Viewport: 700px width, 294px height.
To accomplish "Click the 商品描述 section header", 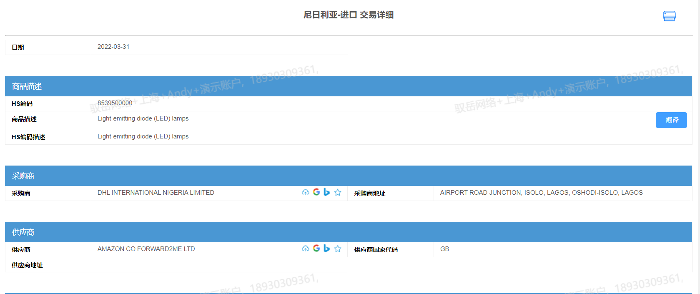I will pos(349,86).
